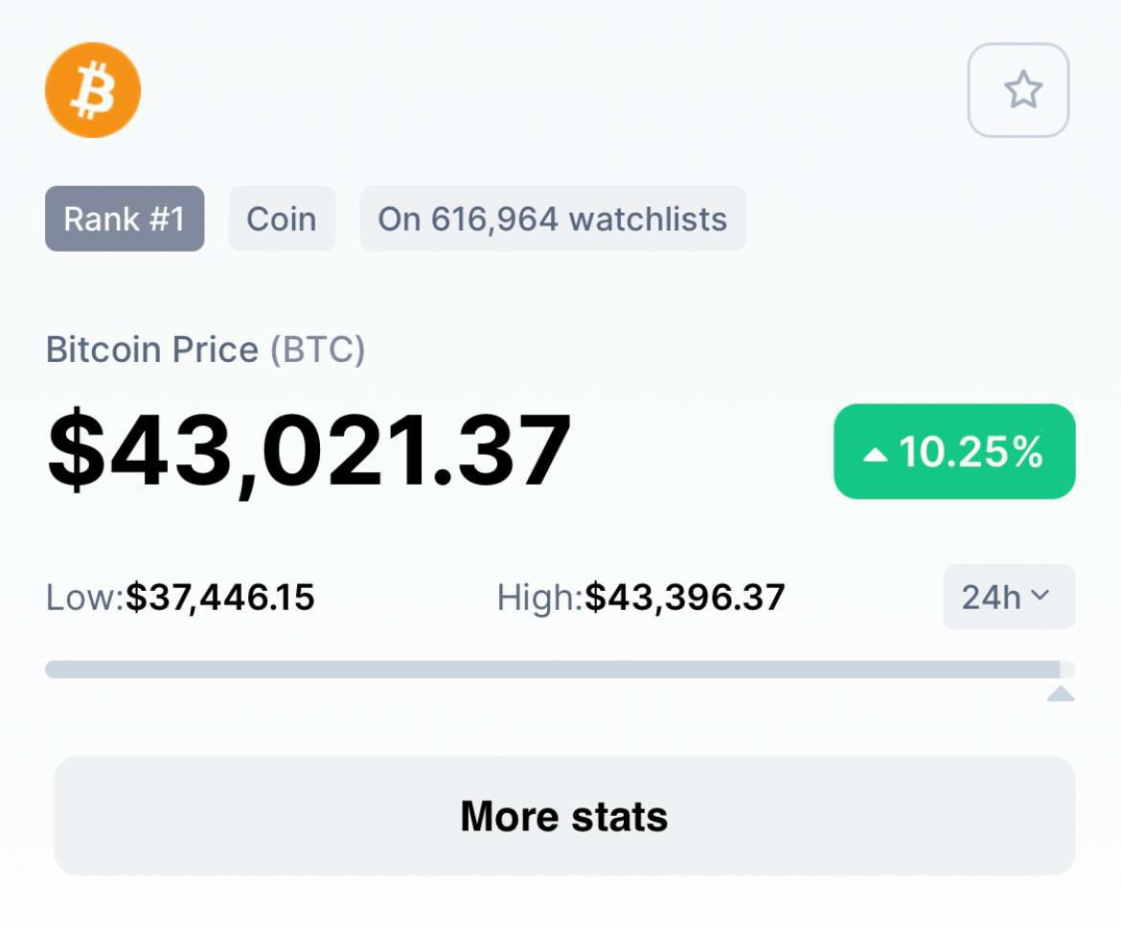Select the Coin tag
1121x927 pixels.
282,218
